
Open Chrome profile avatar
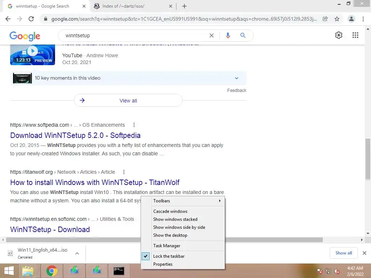tap(351, 19)
